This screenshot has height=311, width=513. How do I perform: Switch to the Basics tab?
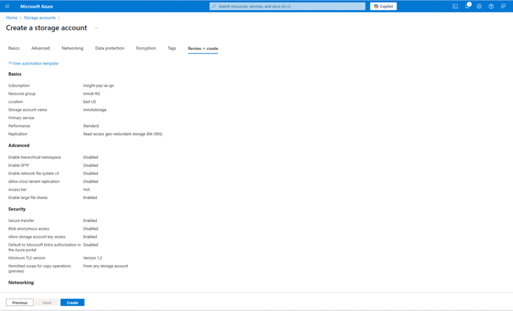pyautogui.click(x=14, y=48)
